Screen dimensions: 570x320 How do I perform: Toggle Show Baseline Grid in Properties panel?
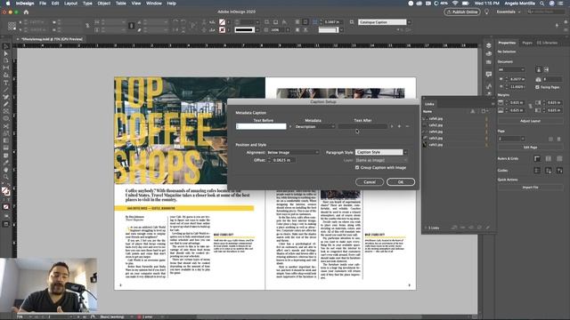click(x=549, y=158)
